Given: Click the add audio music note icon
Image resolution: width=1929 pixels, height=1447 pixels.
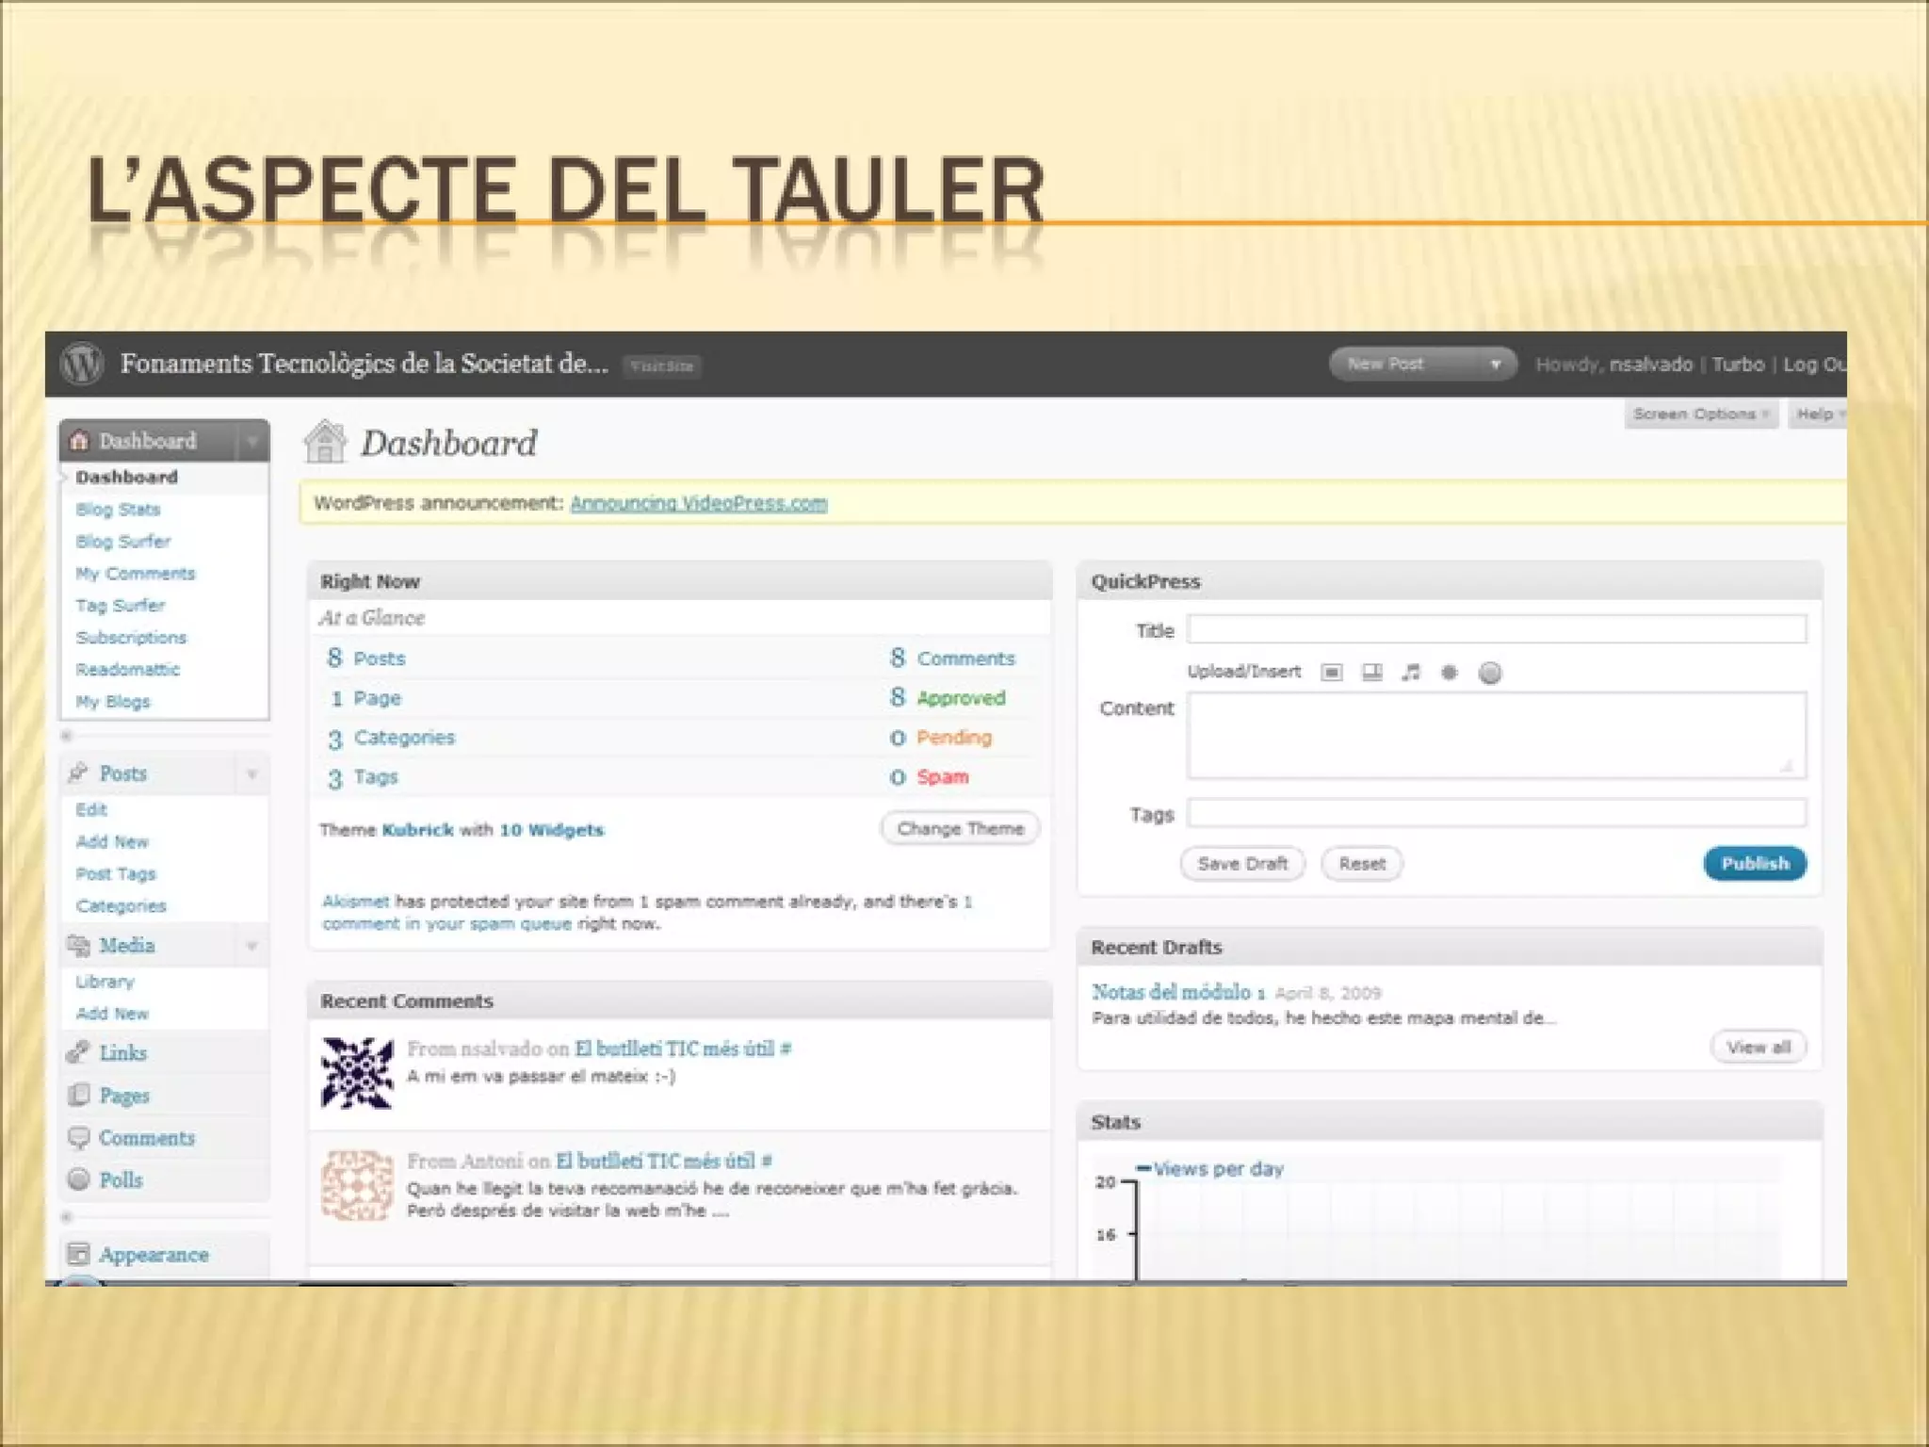Looking at the screenshot, I should tap(1410, 672).
